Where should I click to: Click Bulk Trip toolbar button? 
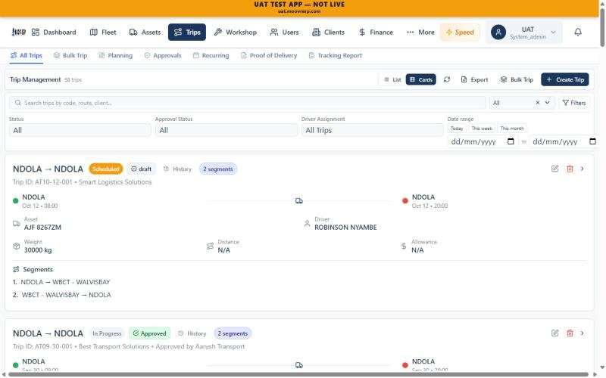[x=517, y=79]
